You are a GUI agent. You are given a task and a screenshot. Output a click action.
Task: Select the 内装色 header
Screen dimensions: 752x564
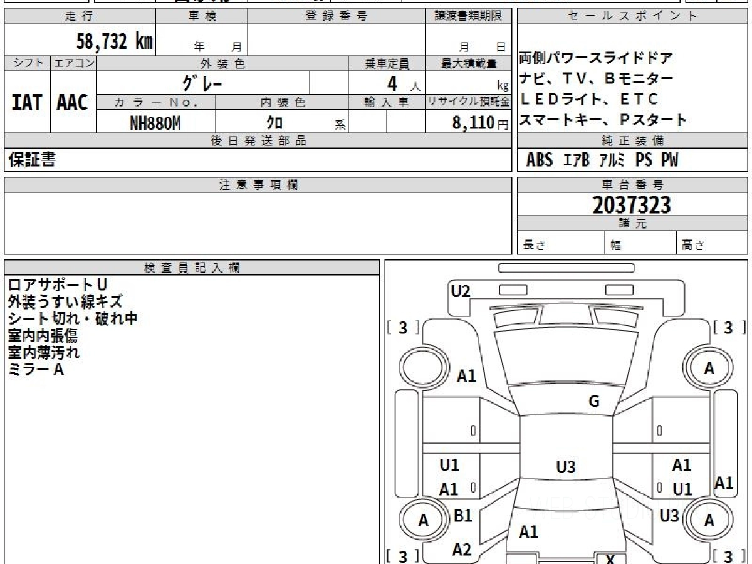click(282, 102)
